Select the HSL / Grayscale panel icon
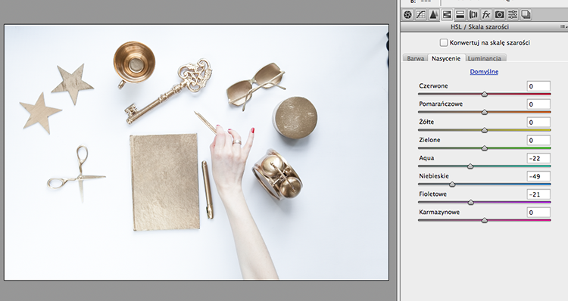This screenshot has height=301, width=568. (447, 15)
